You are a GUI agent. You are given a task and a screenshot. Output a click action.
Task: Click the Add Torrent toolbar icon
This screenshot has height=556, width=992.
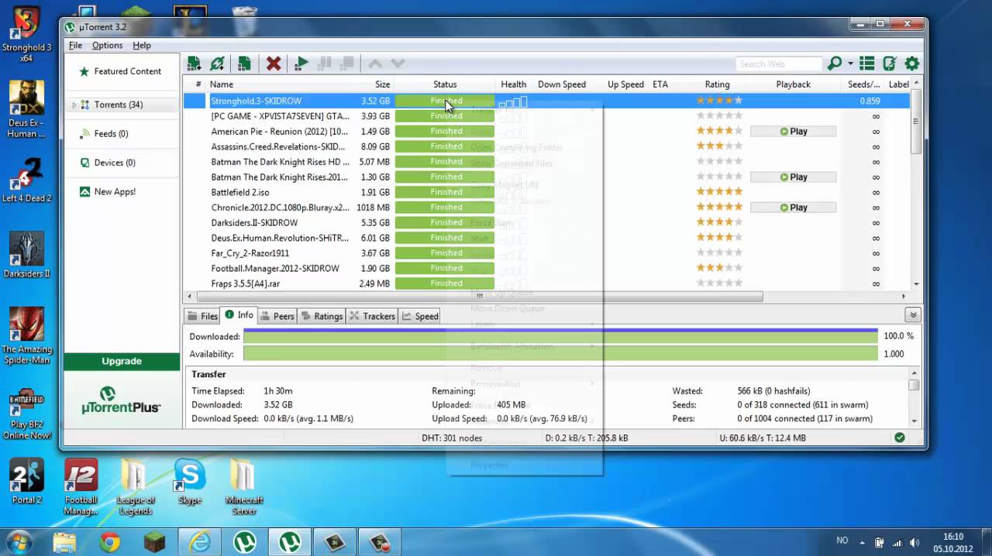click(194, 63)
